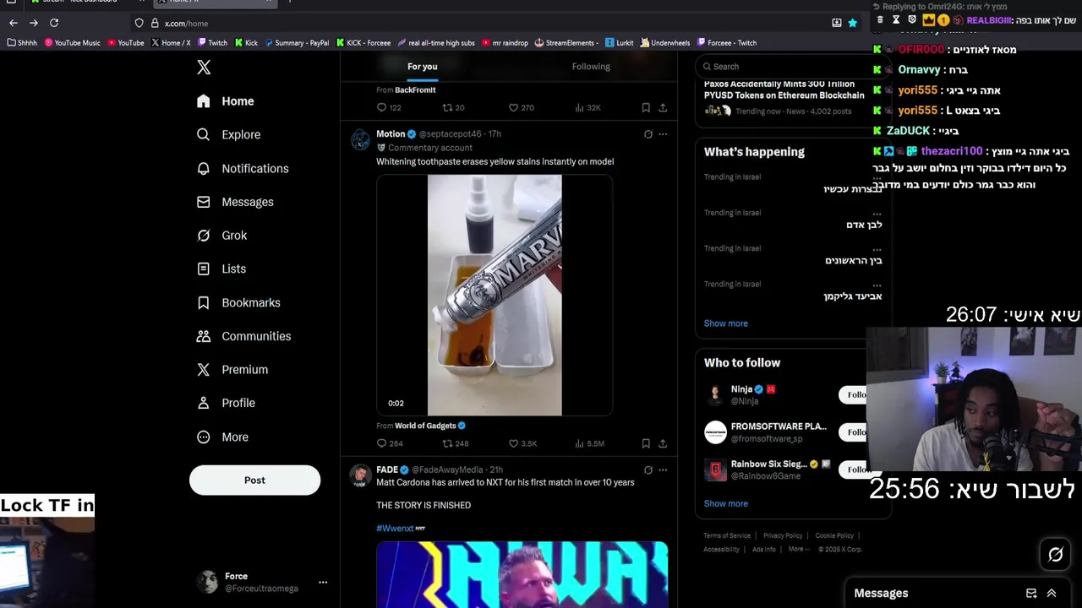Show more trending topics
The height and width of the screenshot is (608, 1082).
726,323
